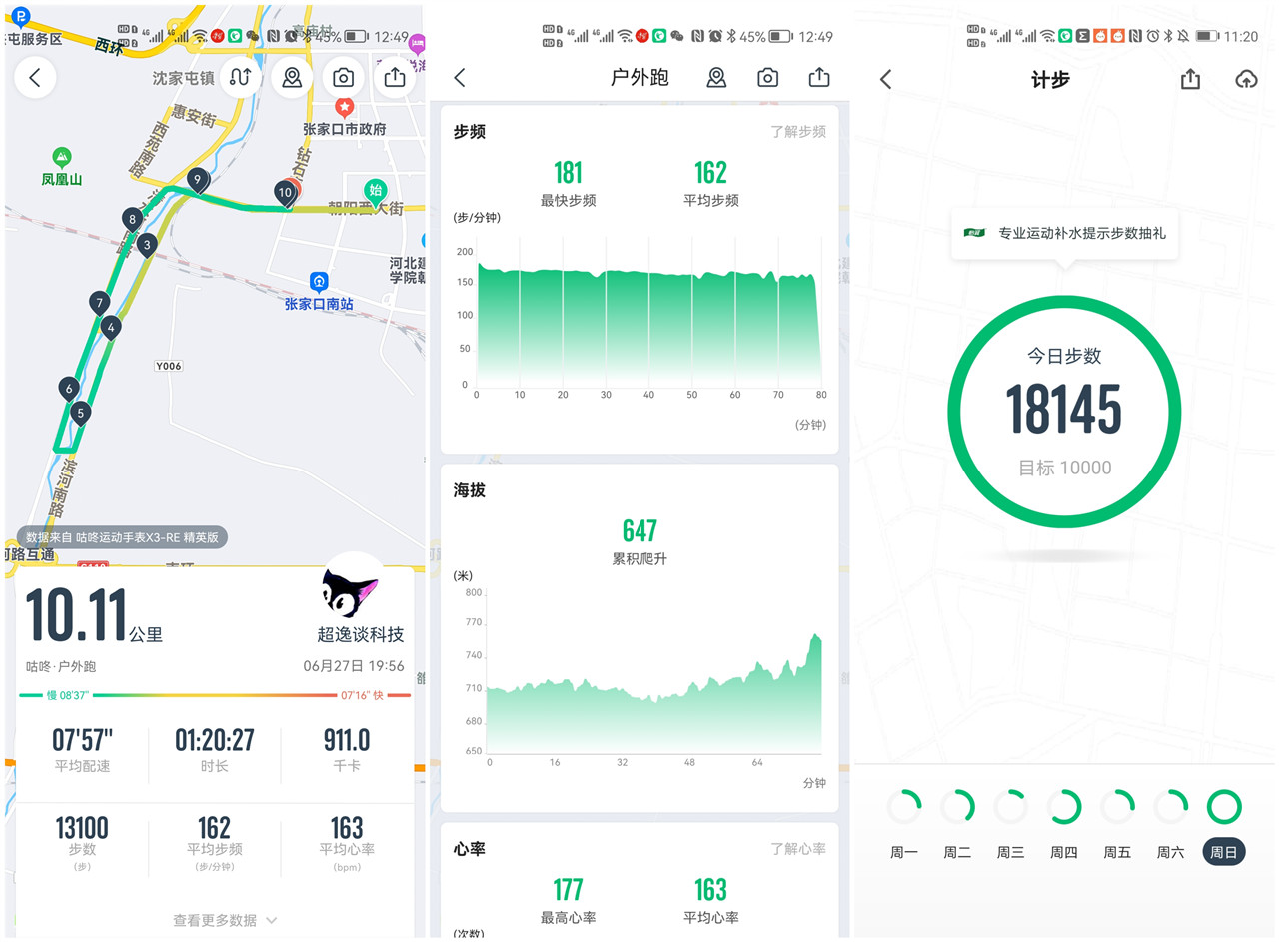
Task: Select kilometer marker 10 on the route
Action: pyautogui.click(x=285, y=193)
